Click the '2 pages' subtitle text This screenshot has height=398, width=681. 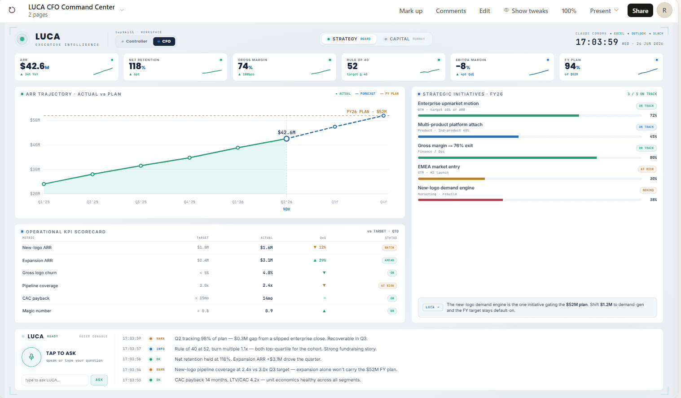click(38, 15)
